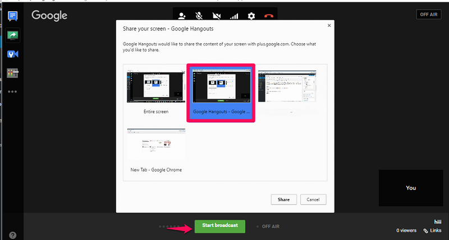Click the OFF AIR badge at top right
This screenshot has height=240, width=449.
429,15
